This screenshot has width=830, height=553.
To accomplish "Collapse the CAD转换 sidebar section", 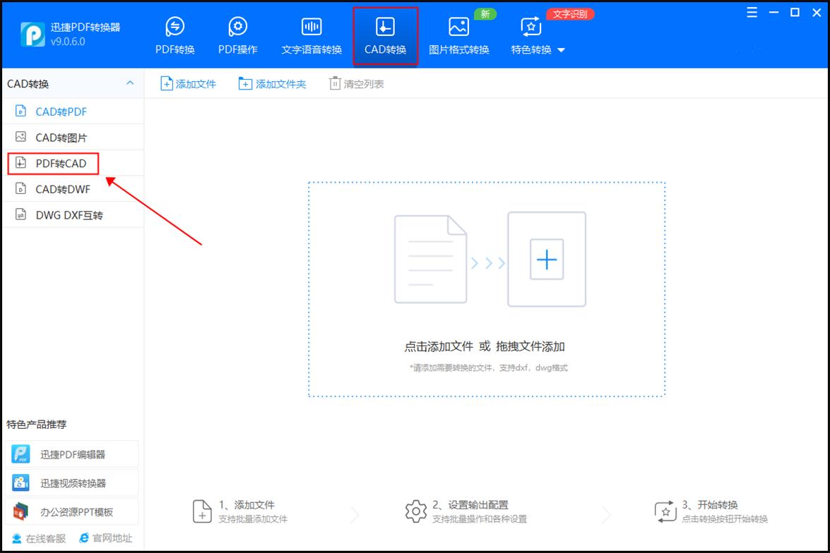I will coord(130,83).
